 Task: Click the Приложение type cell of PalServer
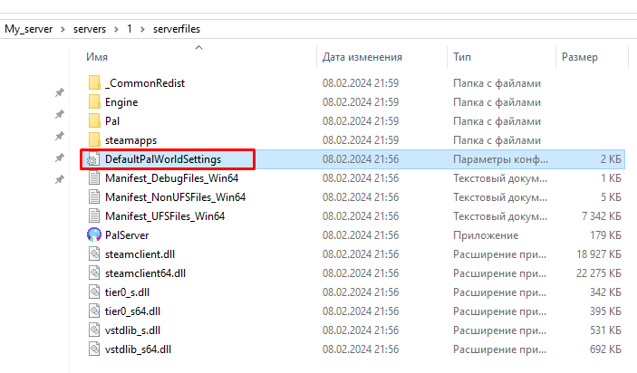486,235
